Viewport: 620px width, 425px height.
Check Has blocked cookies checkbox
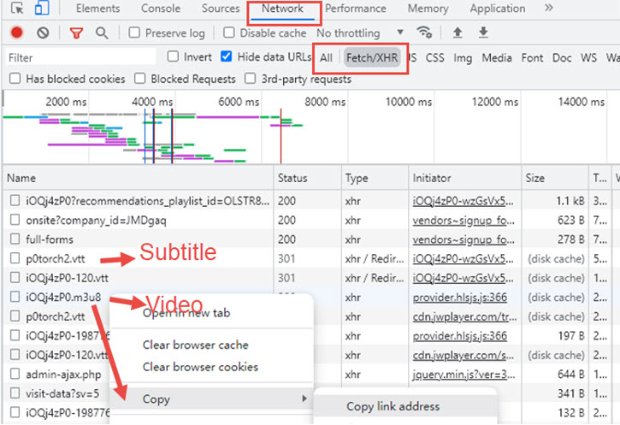(x=15, y=79)
